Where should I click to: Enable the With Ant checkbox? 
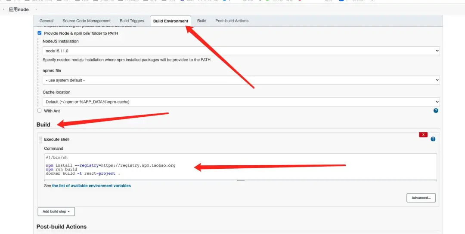point(40,111)
